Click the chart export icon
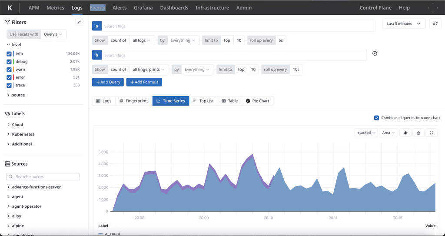 pos(418,133)
